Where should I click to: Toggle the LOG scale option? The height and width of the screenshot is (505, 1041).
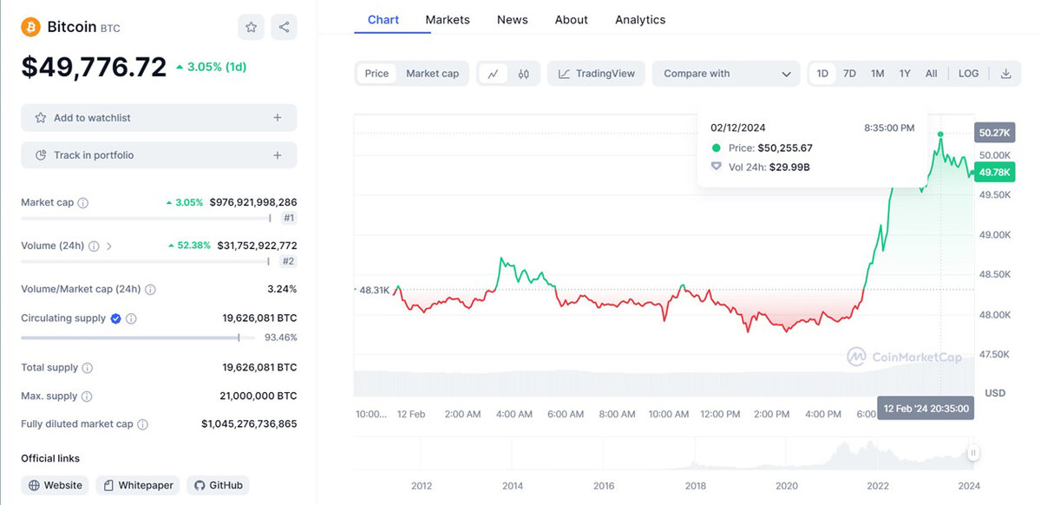coord(968,74)
